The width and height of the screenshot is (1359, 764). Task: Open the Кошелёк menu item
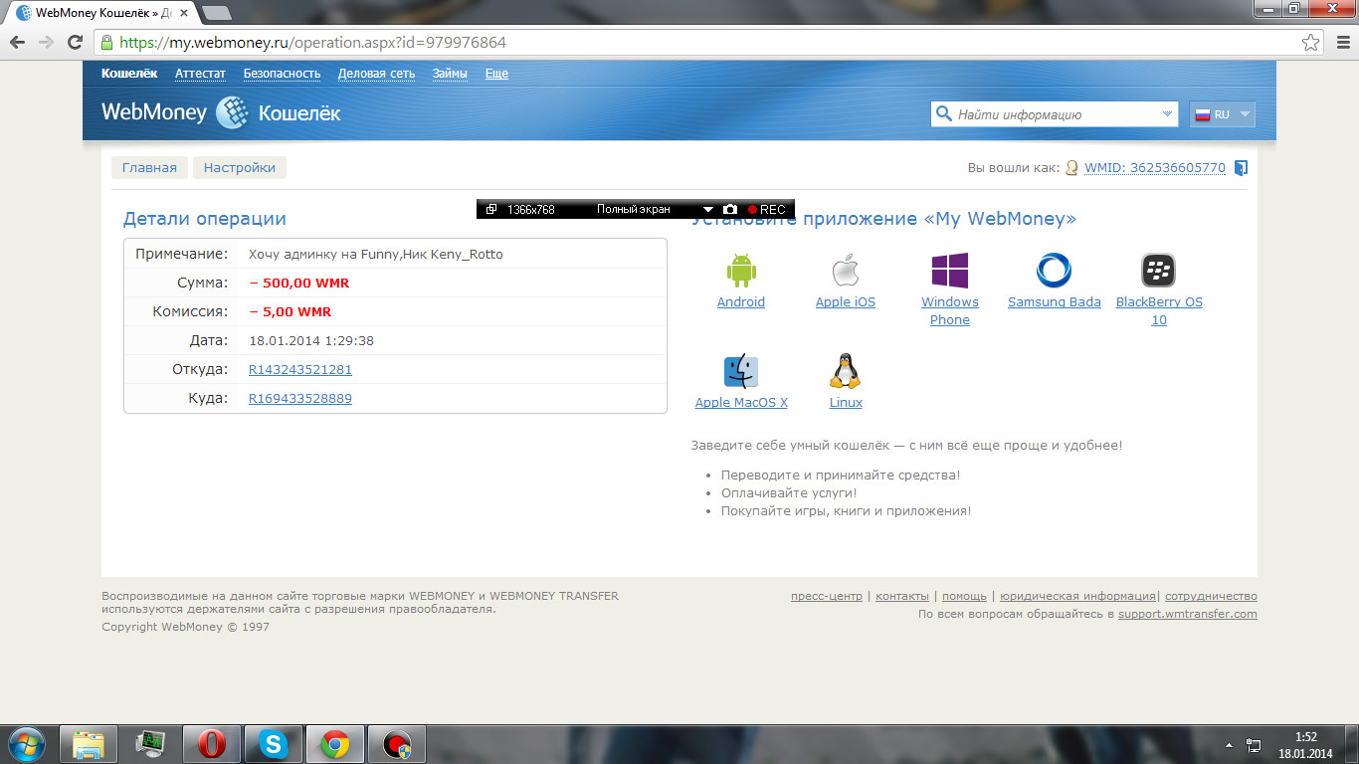tap(129, 74)
